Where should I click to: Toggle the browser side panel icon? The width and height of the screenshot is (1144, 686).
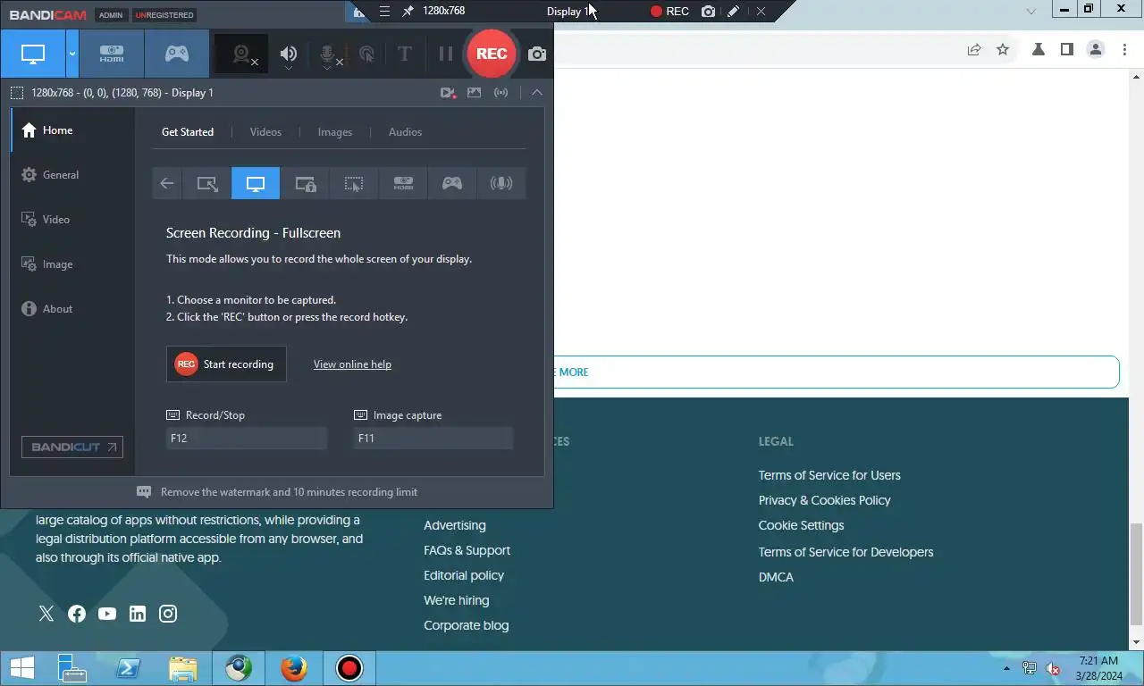point(1067,50)
